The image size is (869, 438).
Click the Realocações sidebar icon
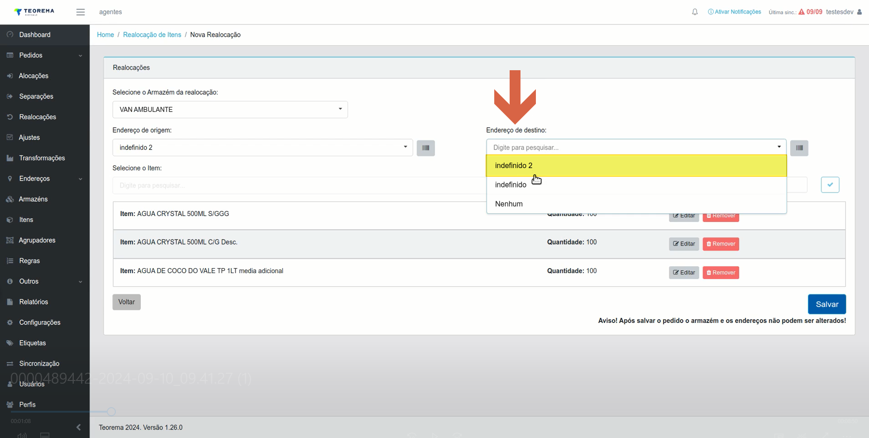click(10, 117)
